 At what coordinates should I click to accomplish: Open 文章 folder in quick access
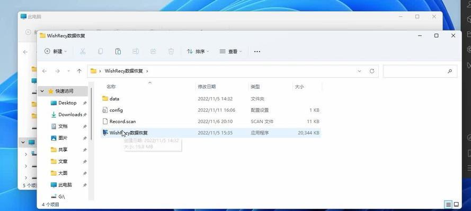pos(63,161)
